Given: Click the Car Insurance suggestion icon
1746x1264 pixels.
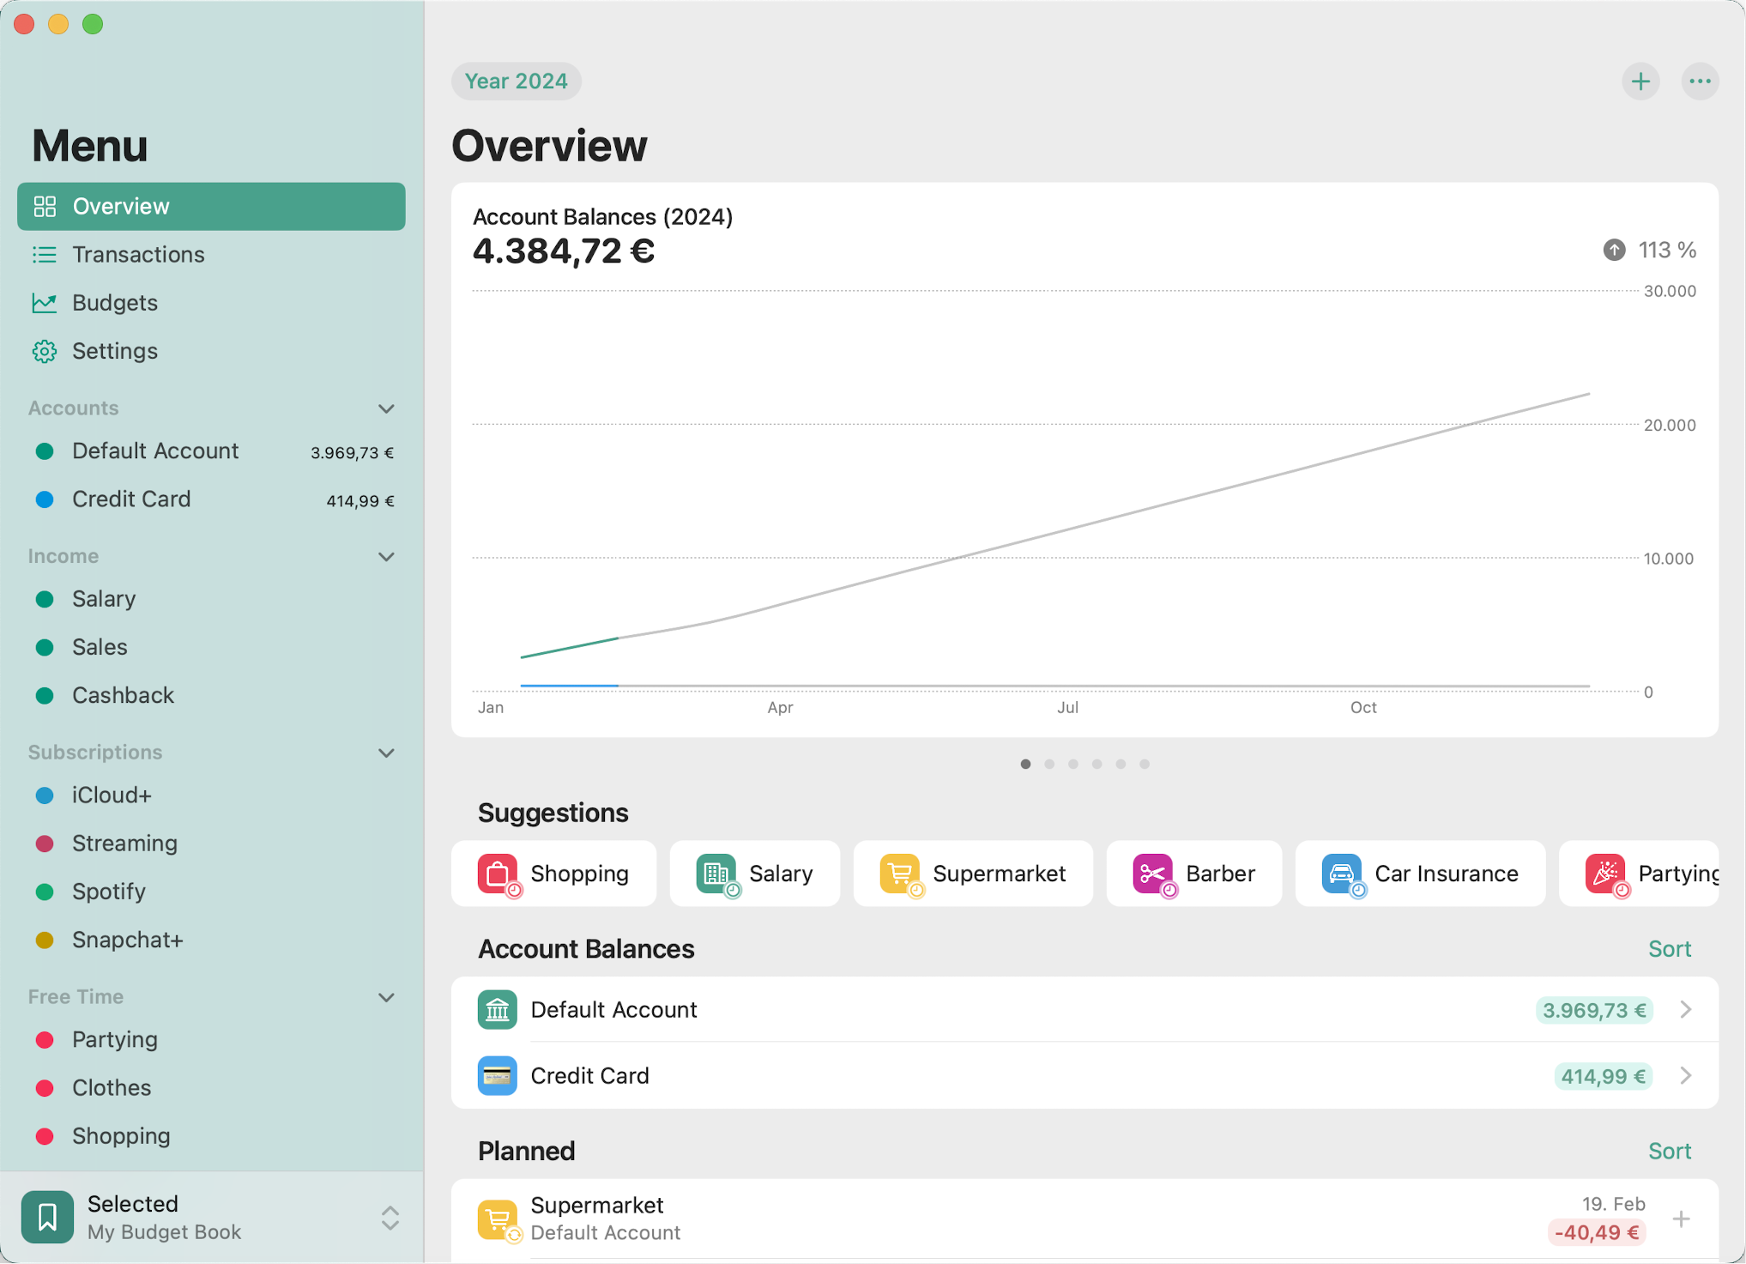Looking at the screenshot, I should coord(1341,874).
